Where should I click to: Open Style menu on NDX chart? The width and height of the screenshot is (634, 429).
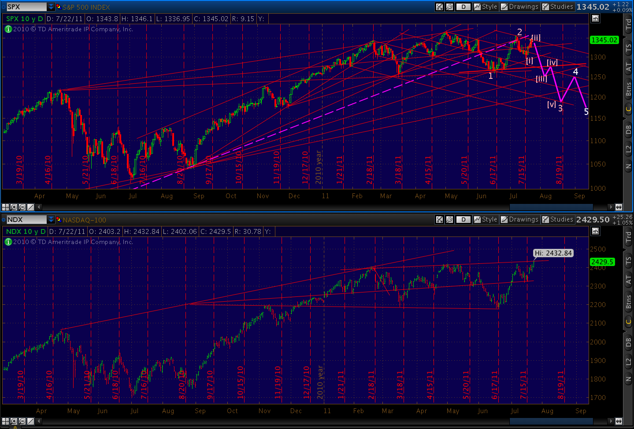486,219
